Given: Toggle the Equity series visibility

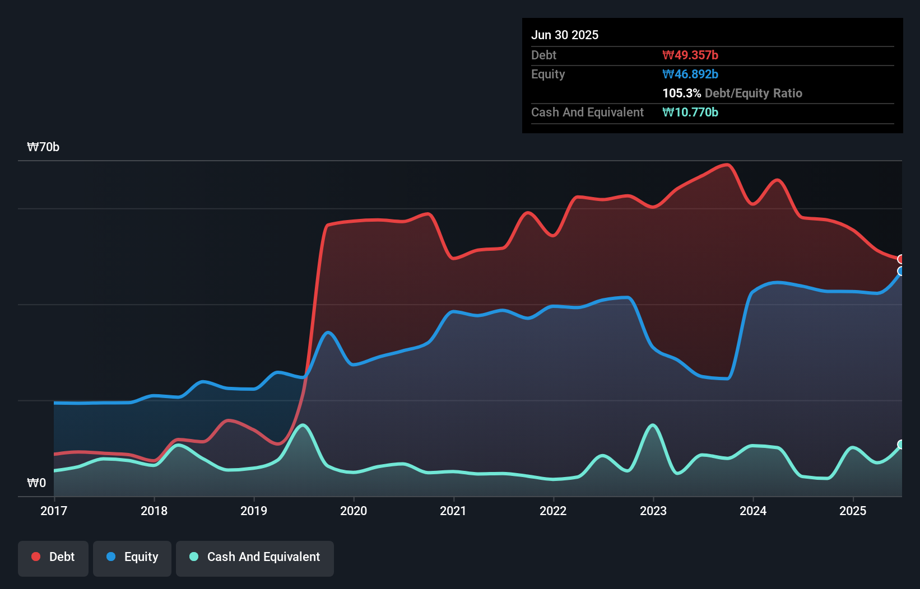Looking at the screenshot, I should (132, 558).
